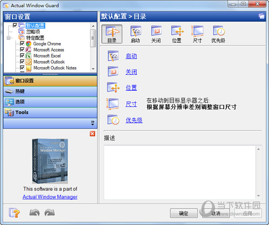Close the Actual Window Manager promo panel
Image resolution: width=269 pixels, height=225 pixels.
coord(92,134)
